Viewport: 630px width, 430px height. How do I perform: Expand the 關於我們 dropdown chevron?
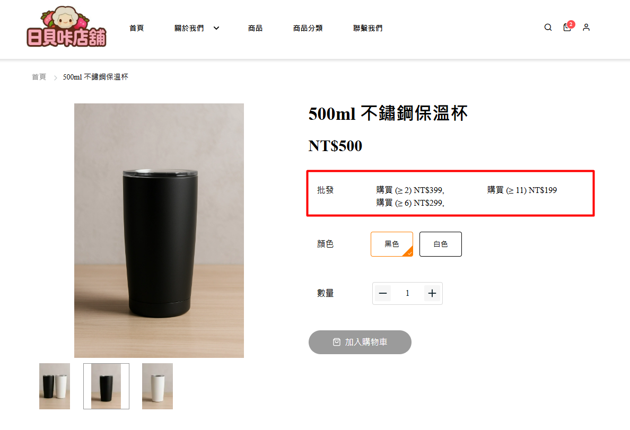(216, 28)
